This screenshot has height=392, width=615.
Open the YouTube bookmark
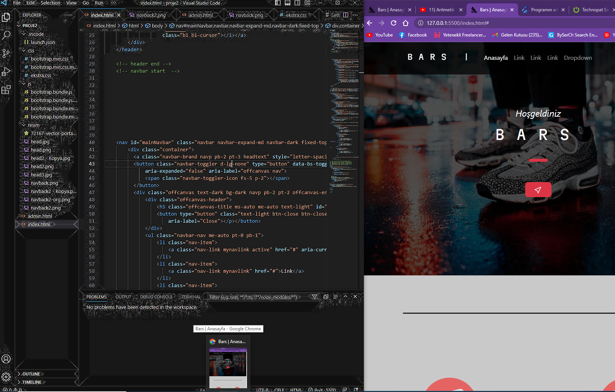[x=380, y=35]
